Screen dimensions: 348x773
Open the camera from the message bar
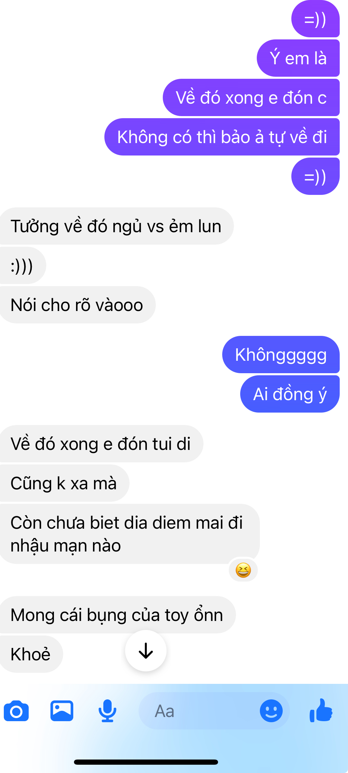16,711
